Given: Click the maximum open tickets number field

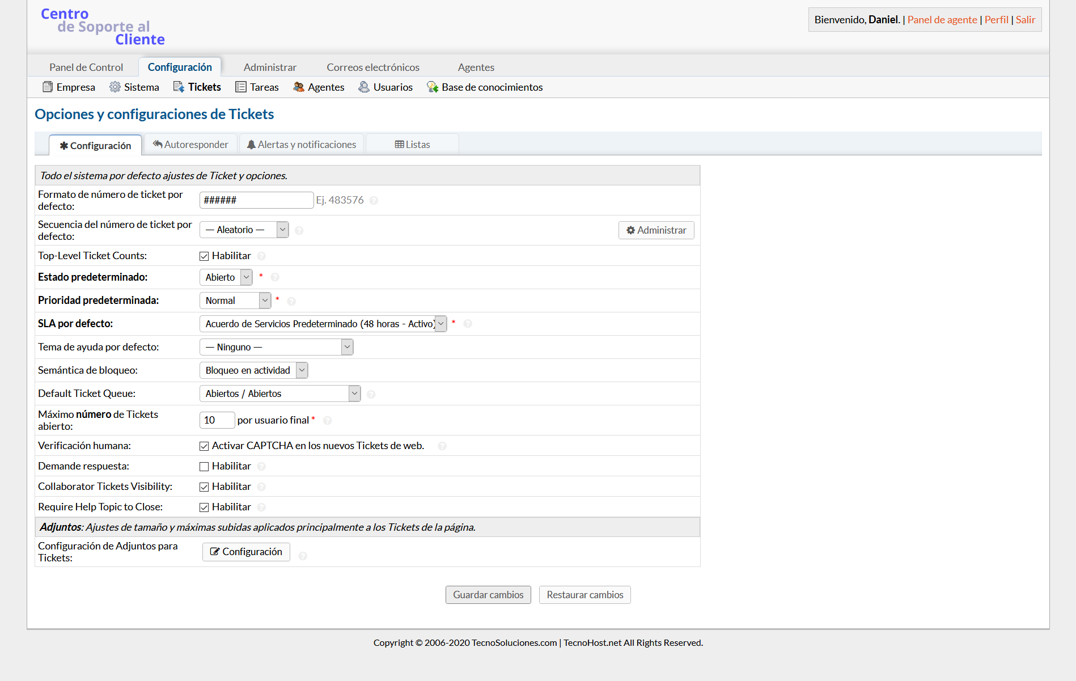Looking at the screenshot, I should 217,420.
